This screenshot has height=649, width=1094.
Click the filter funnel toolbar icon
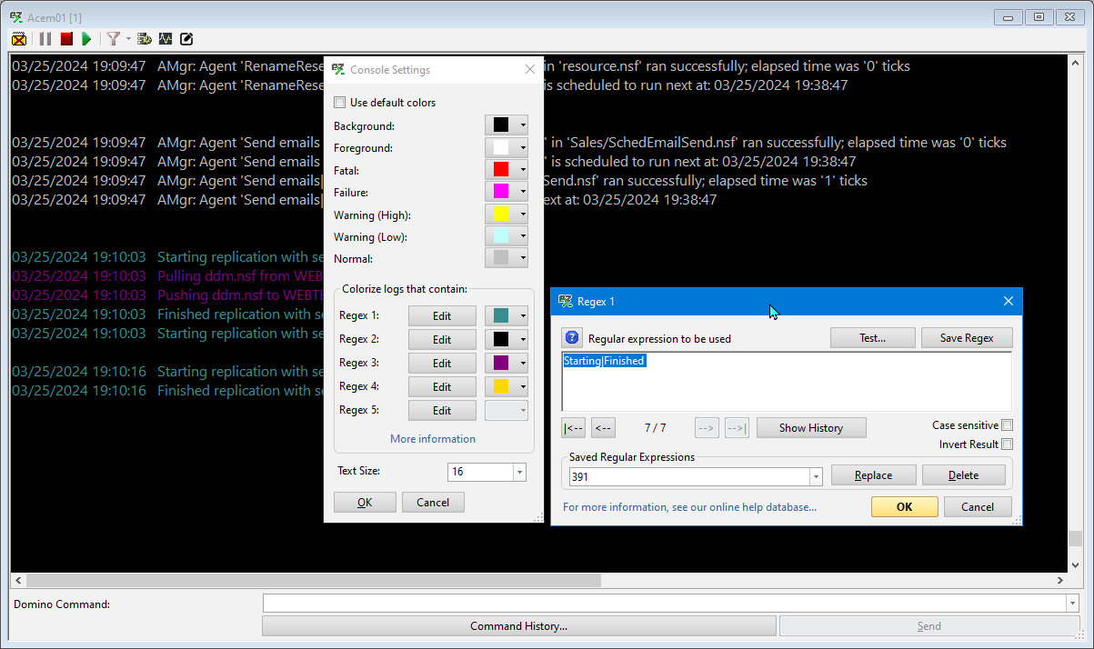click(x=114, y=39)
